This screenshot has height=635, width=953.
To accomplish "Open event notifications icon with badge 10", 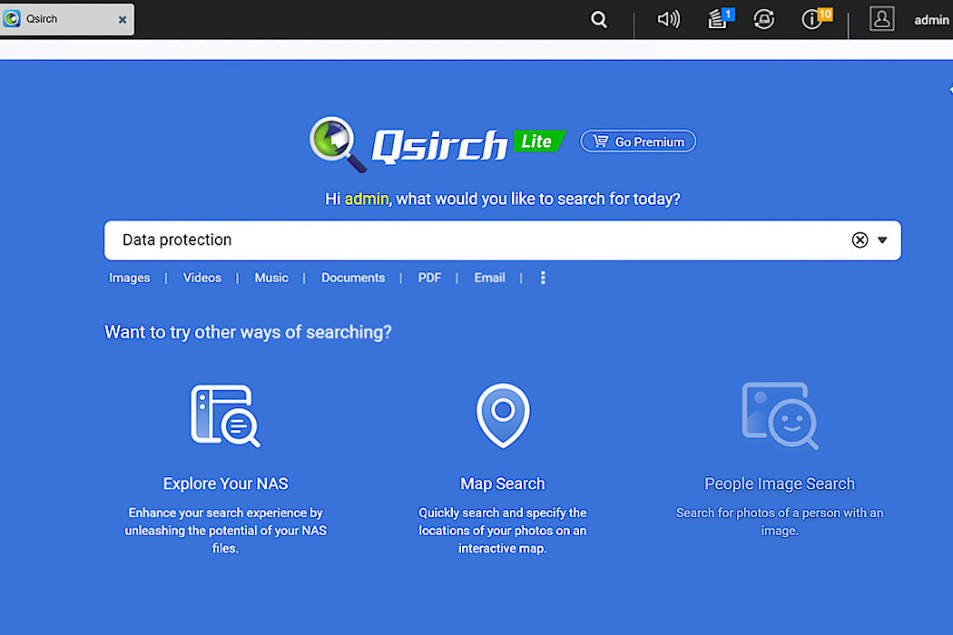I will 813,19.
